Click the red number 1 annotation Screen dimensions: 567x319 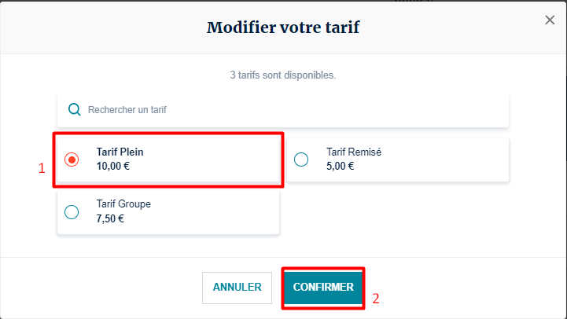point(42,167)
